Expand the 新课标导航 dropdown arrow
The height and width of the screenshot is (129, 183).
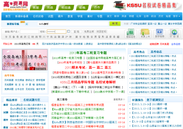tap(27, 24)
